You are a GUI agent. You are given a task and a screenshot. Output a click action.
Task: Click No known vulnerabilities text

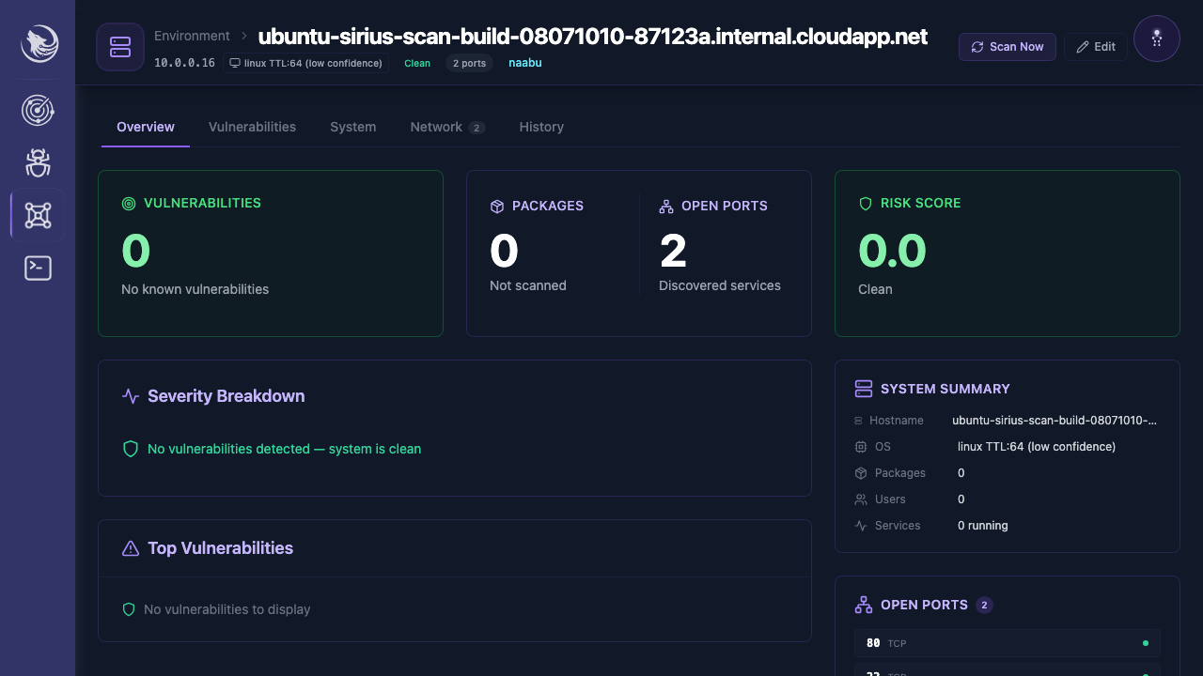[x=195, y=289]
